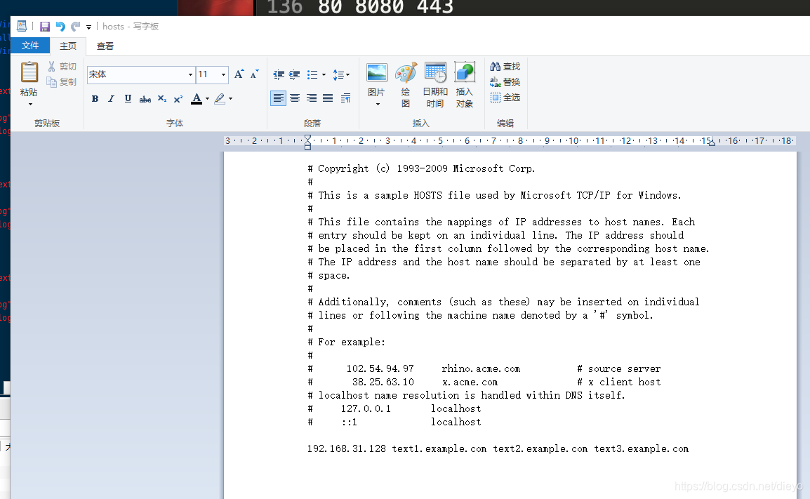Image resolution: width=810 pixels, height=499 pixels.
Task: Undo the last action
Action: (60, 27)
